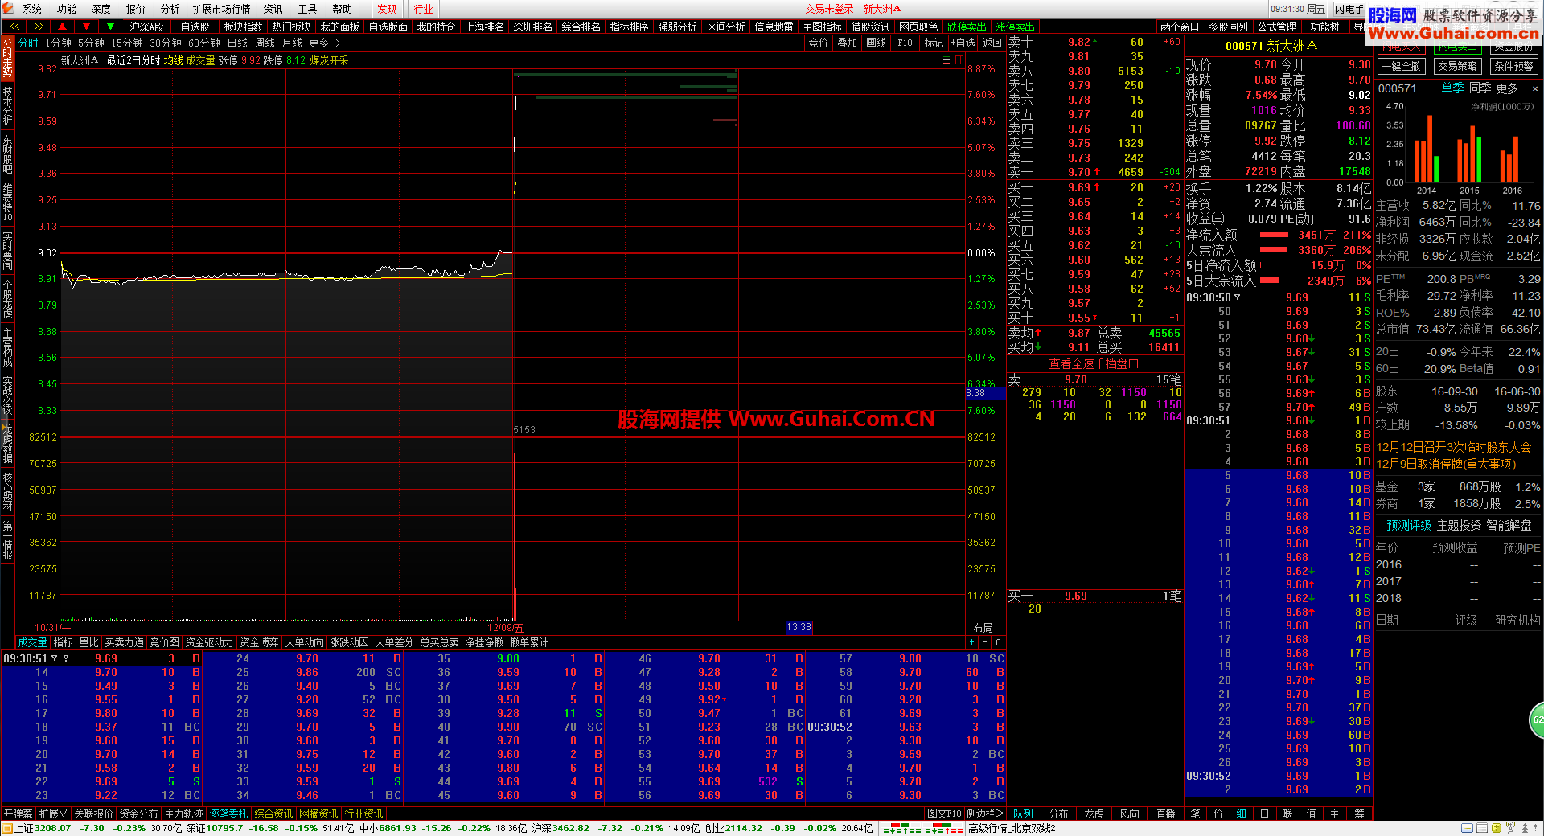The height and width of the screenshot is (836, 1544).
Task: Close the 000571 finance panel with the x
Action: click(x=1534, y=88)
